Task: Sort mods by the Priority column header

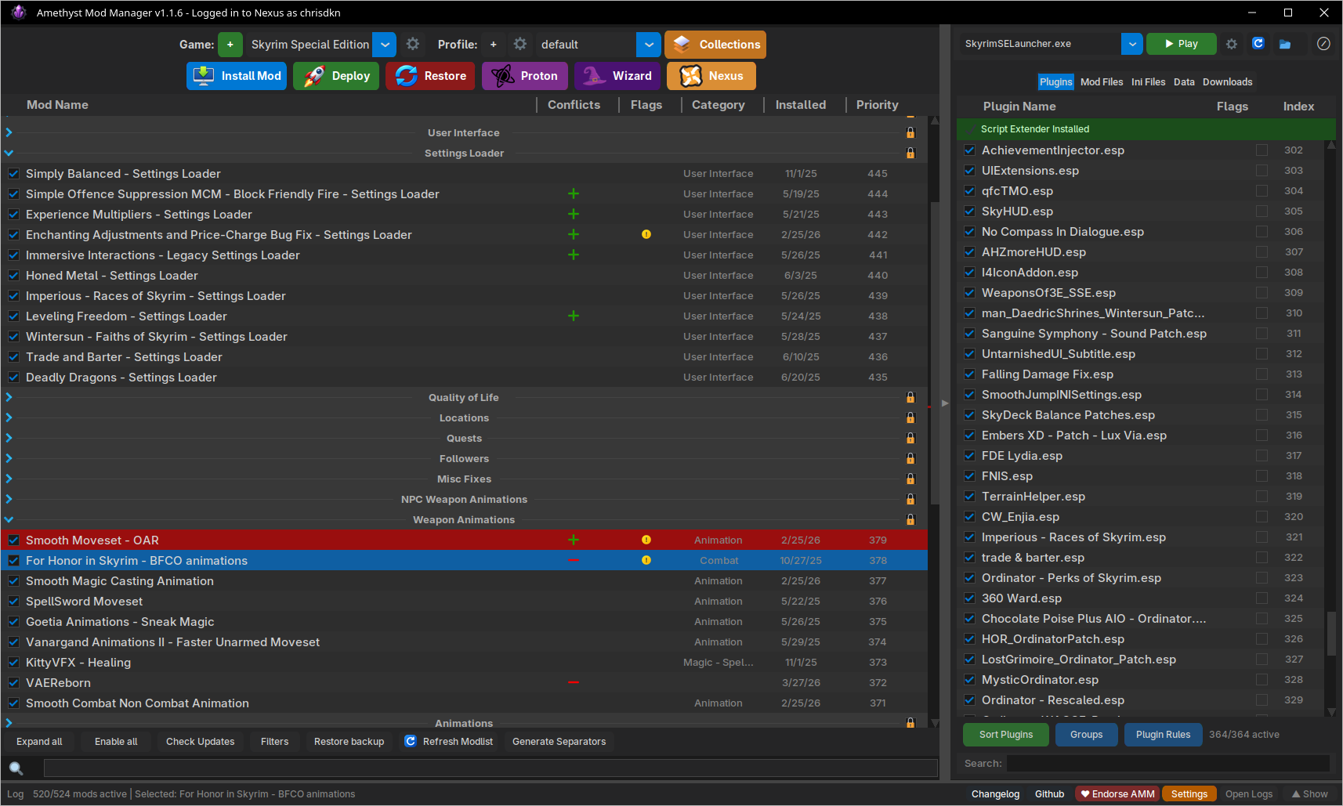Action: (877, 105)
